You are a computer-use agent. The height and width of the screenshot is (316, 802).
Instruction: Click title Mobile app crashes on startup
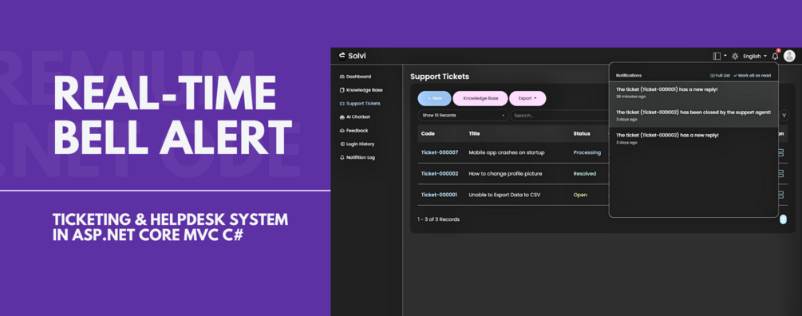click(x=507, y=152)
